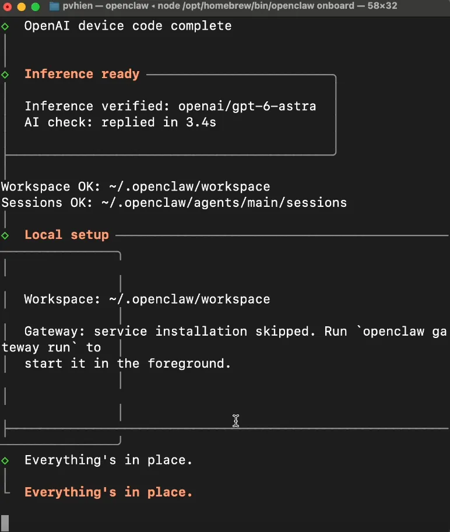Viewport: 450px width, 532px height.
Task: Click the white 'Everything's in place.' line
Action: coord(108,460)
